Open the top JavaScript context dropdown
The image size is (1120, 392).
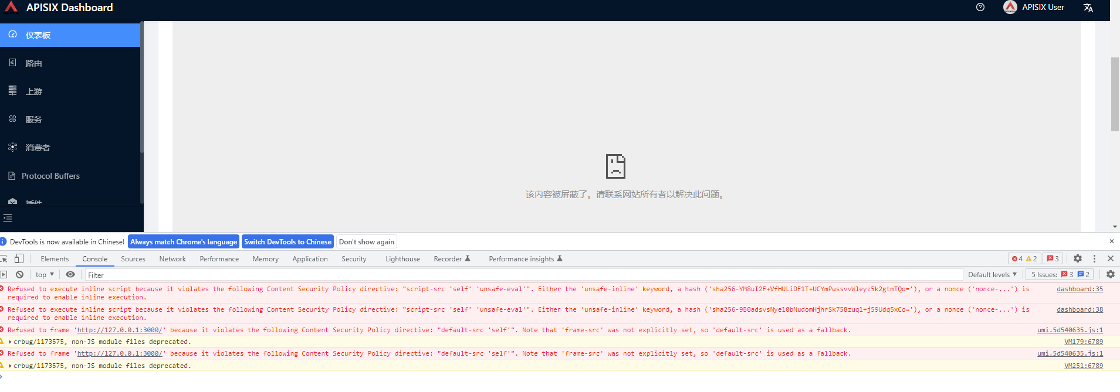click(x=45, y=274)
